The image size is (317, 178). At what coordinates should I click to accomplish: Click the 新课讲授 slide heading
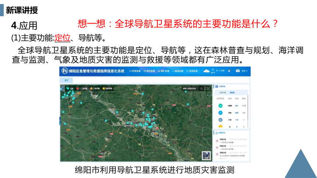click(x=22, y=10)
